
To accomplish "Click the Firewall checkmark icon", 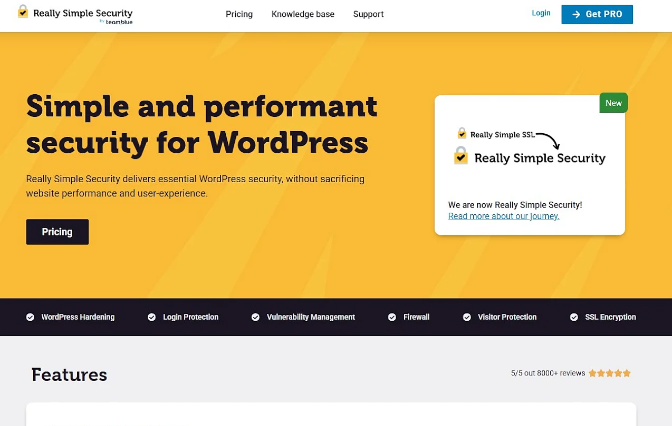I will click(x=392, y=317).
